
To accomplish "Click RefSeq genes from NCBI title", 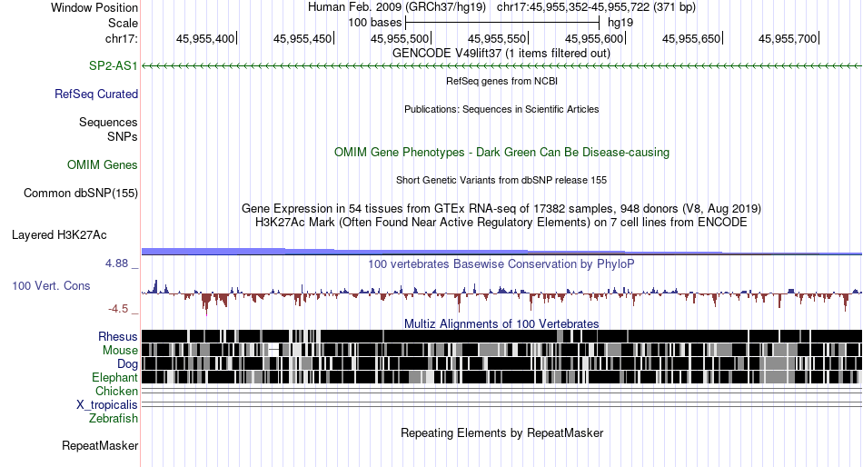I will 502,81.
